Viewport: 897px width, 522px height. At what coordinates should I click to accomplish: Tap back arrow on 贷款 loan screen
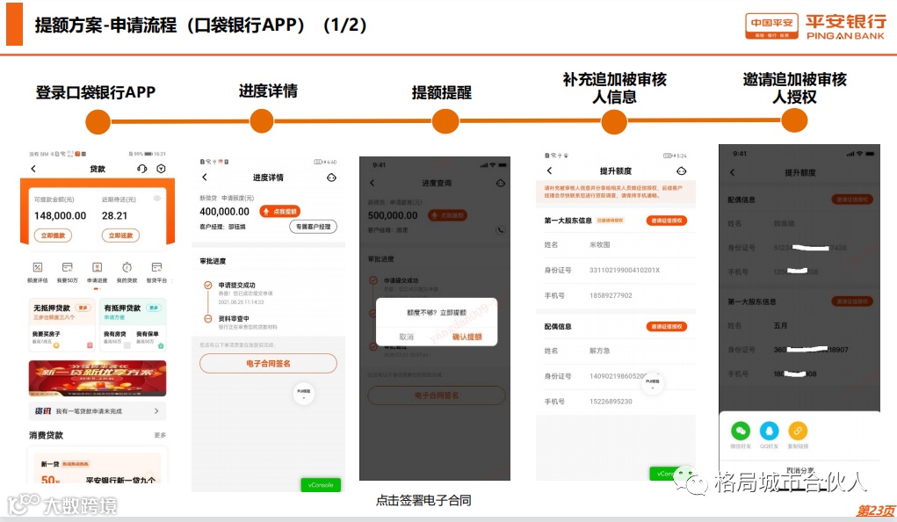pyautogui.click(x=33, y=169)
